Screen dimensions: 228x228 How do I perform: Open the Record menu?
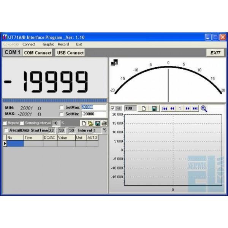tap(63, 44)
